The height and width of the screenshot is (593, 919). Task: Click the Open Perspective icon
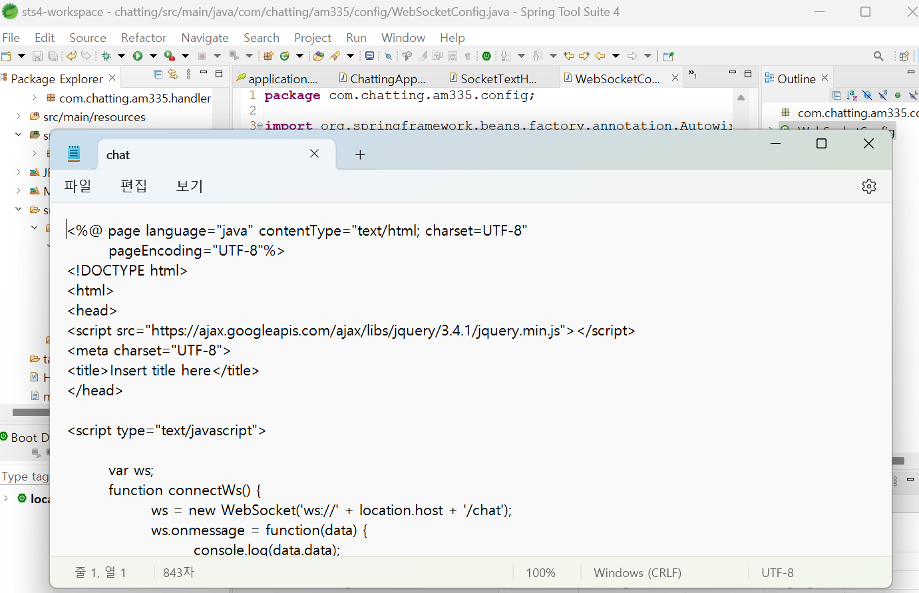click(904, 56)
